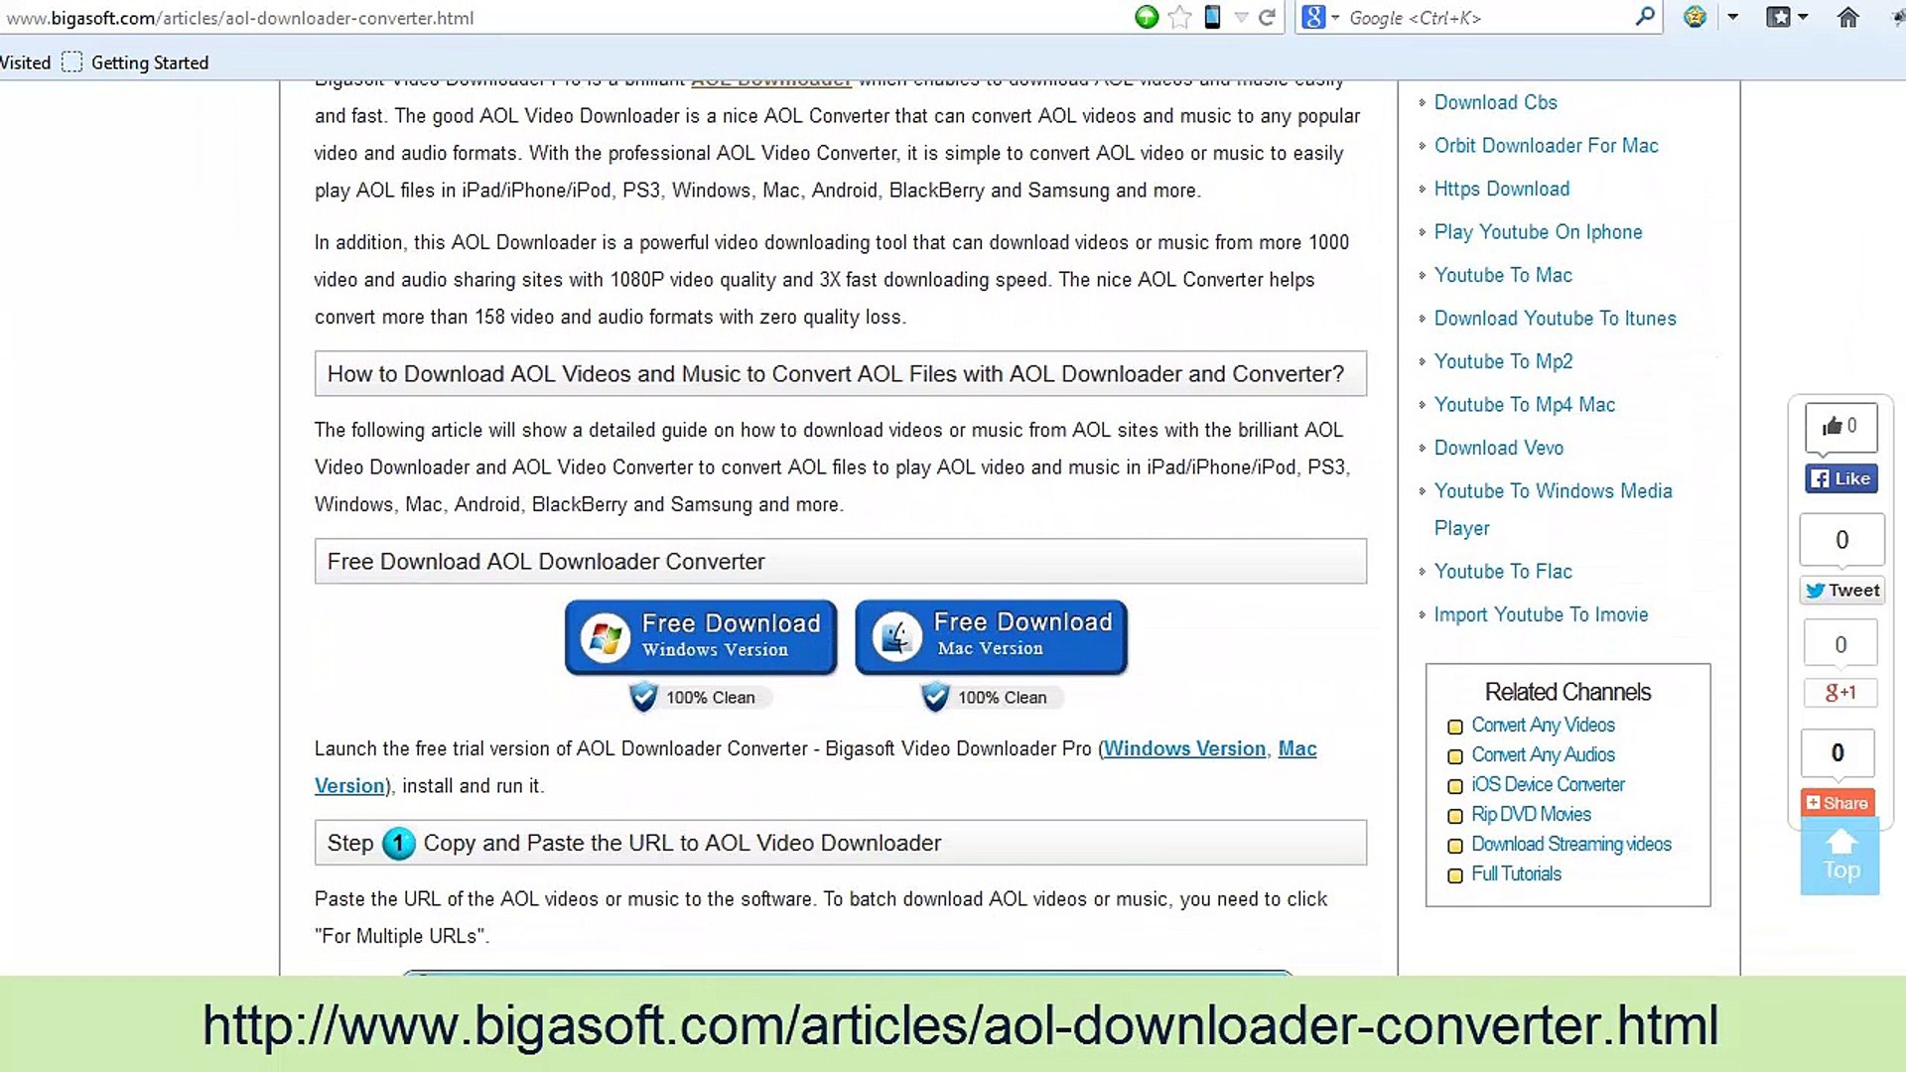This screenshot has height=1072, width=1906.
Task: Expand the bookmarks menu dropdown arrow
Action: 1804,18
